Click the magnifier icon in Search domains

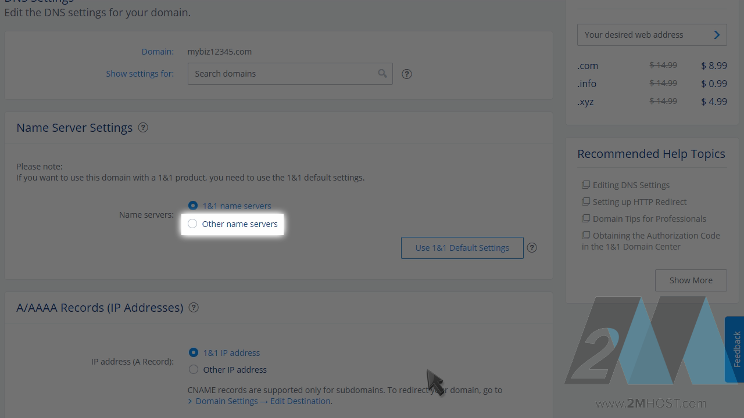click(382, 73)
